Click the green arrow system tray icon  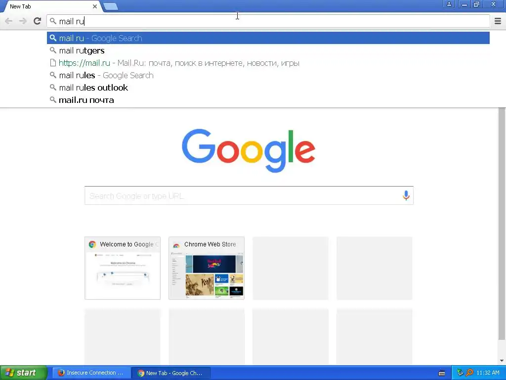460,373
